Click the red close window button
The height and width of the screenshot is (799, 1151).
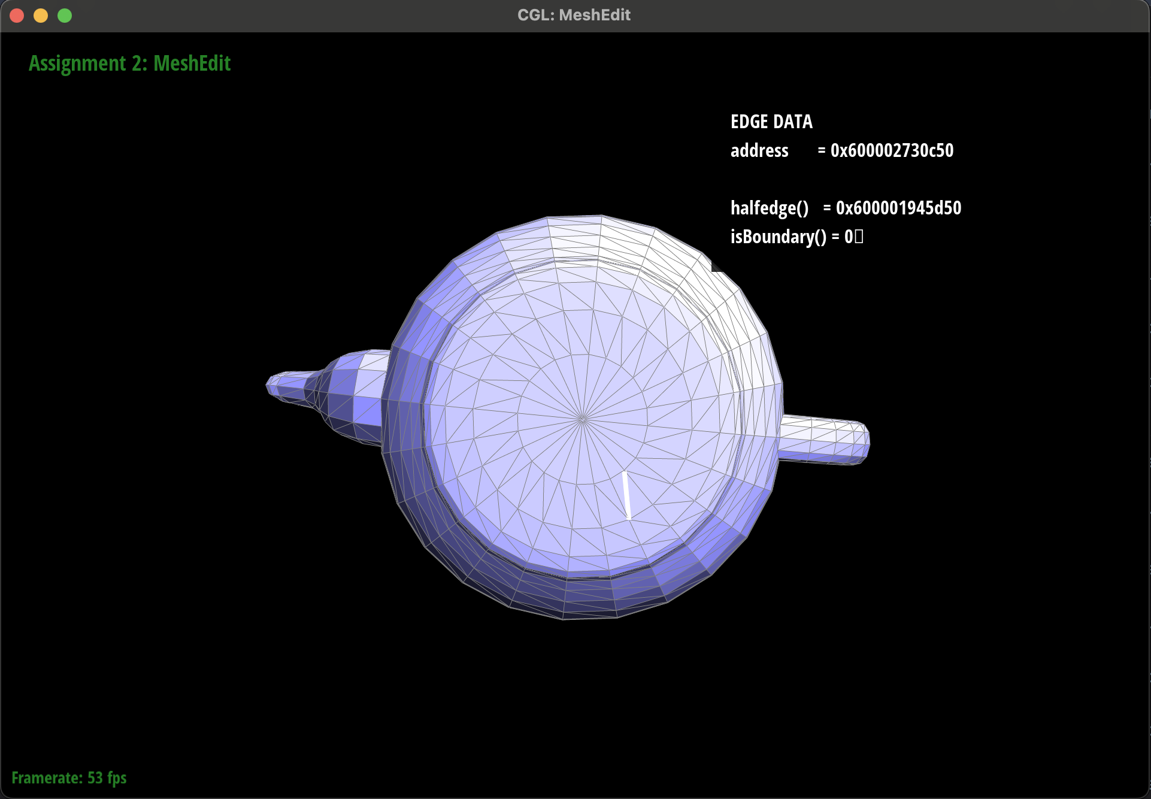[x=17, y=16]
